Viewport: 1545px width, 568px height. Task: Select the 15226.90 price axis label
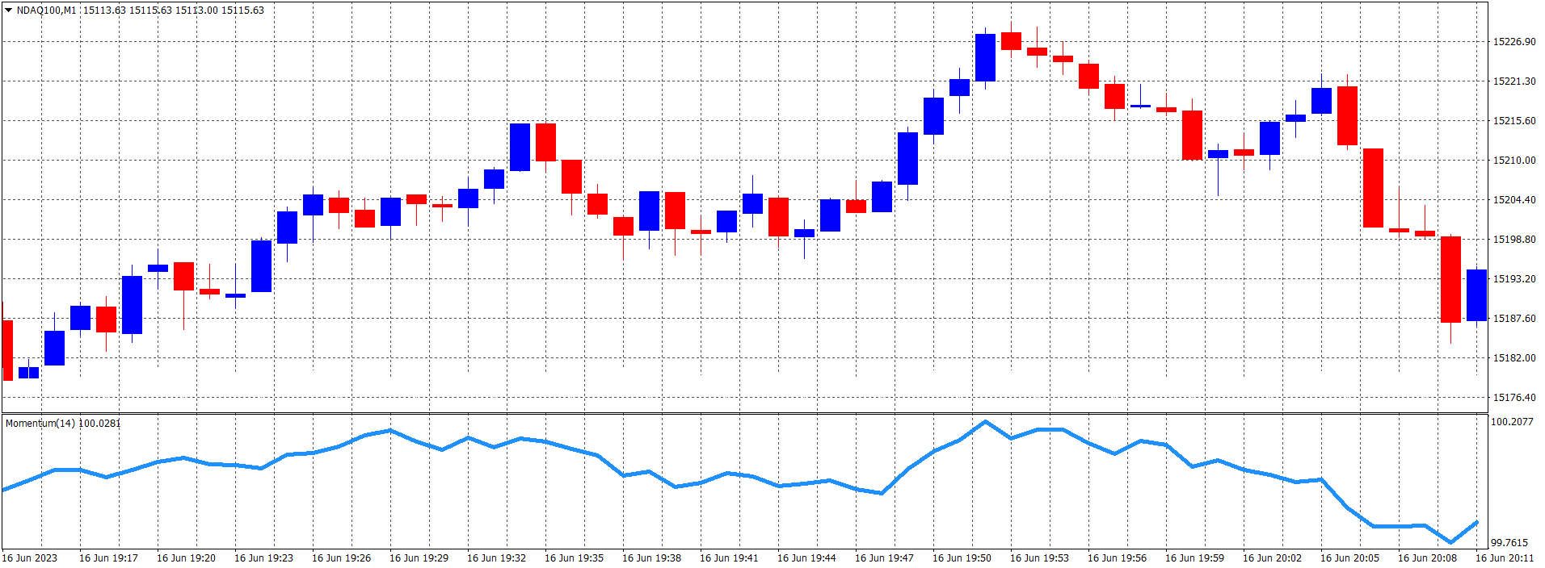1513,42
